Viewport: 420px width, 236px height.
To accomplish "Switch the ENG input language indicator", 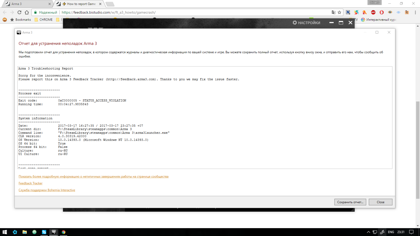I will point(391,232).
